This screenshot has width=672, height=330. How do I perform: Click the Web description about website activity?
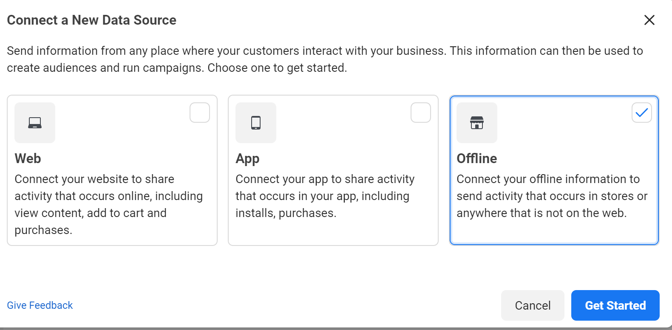tap(109, 204)
